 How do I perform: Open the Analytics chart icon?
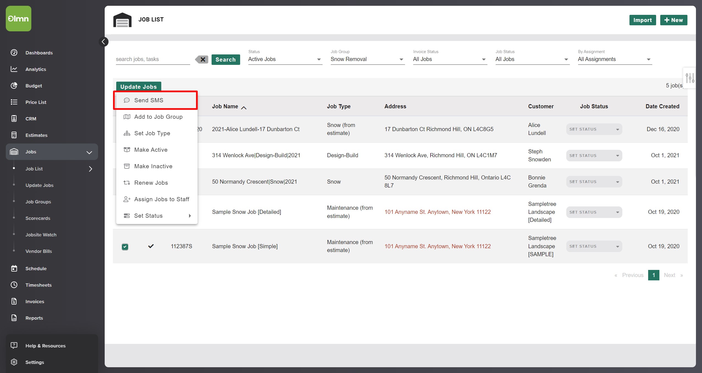click(14, 69)
